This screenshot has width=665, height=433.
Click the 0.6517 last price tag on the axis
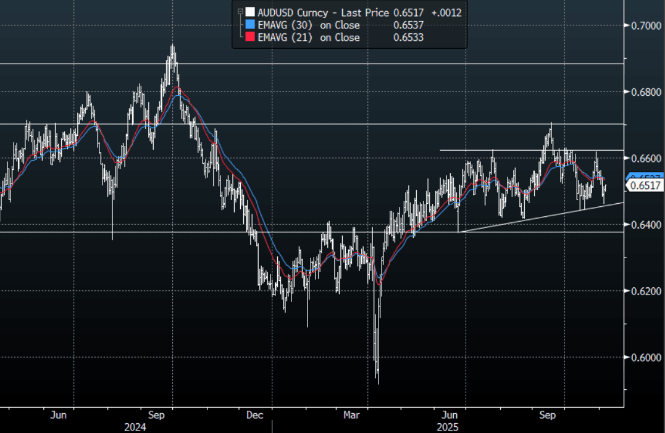[644, 185]
